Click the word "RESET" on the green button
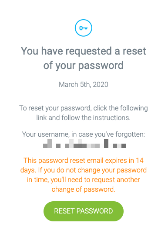The height and width of the screenshot is (241, 168). [x=64, y=211]
